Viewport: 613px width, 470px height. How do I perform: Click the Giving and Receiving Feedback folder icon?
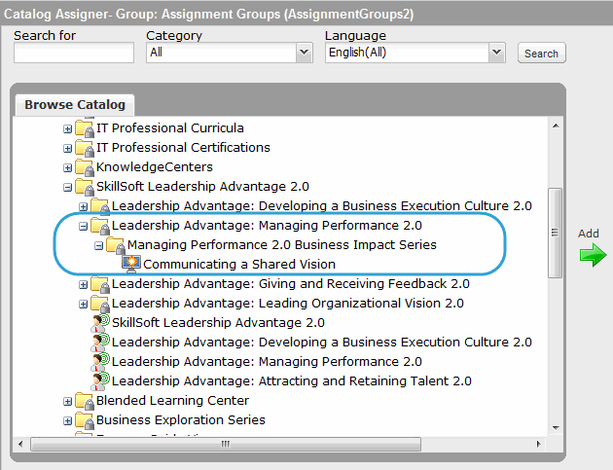(x=100, y=284)
